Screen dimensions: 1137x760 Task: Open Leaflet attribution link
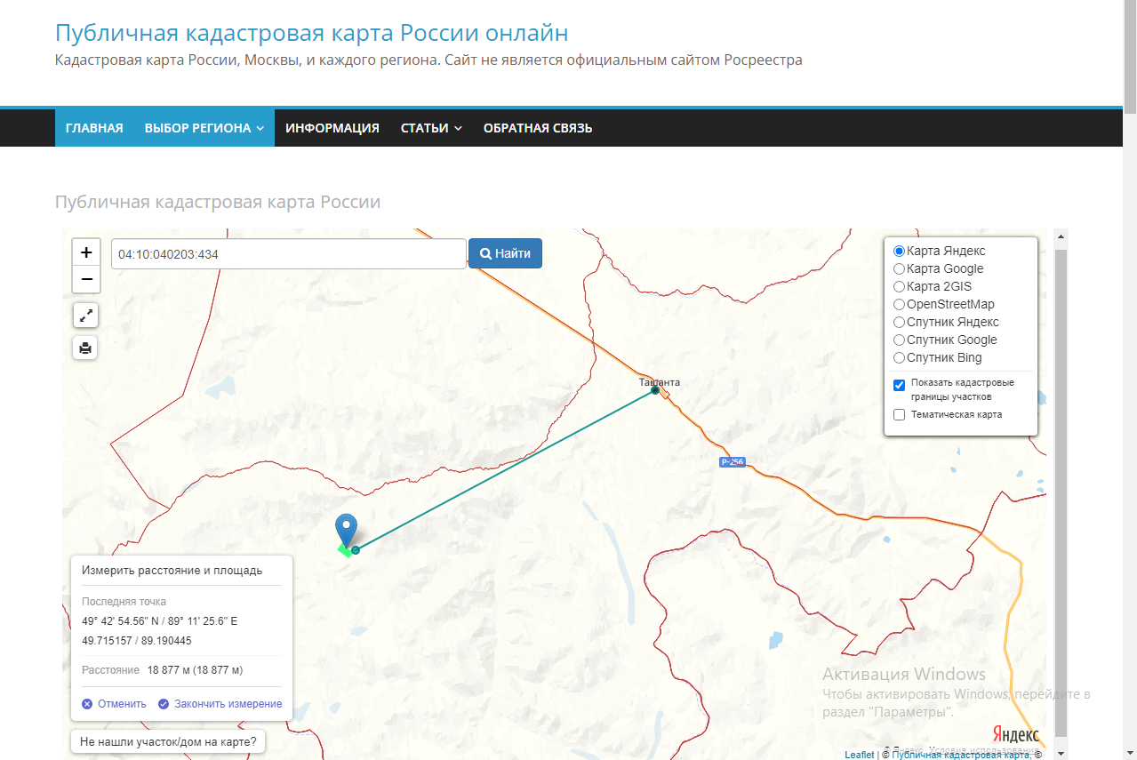pyautogui.click(x=859, y=755)
